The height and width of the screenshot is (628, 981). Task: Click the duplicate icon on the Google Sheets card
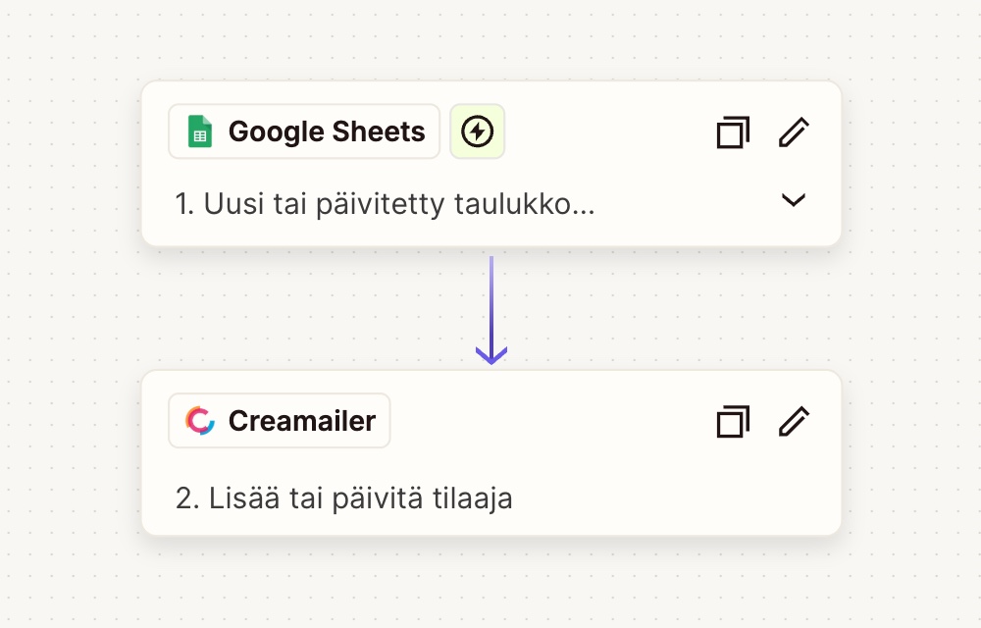[x=732, y=131]
